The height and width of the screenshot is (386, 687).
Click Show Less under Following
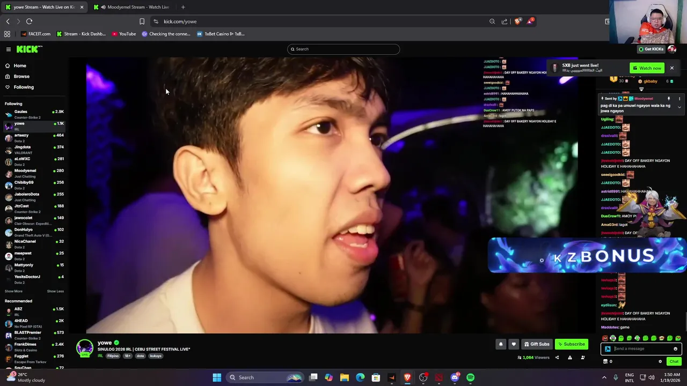[x=55, y=291]
